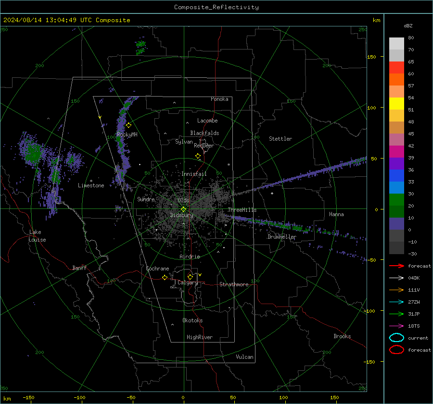Click the Calgary city label
Image resolution: width=433 pixels, height=404 pixels.
[188, 282]
